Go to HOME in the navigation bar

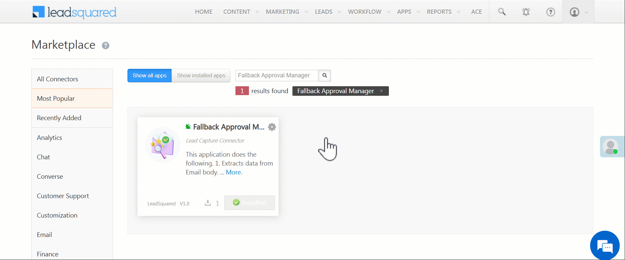[x=204, y=12]
